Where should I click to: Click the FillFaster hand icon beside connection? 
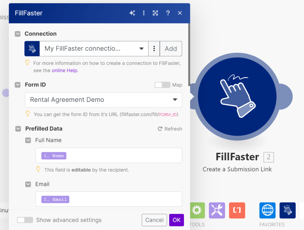[32, 49]
